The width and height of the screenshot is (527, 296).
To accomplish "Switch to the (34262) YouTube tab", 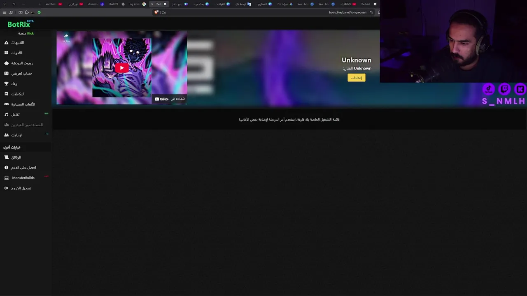I will coord(348,4).
